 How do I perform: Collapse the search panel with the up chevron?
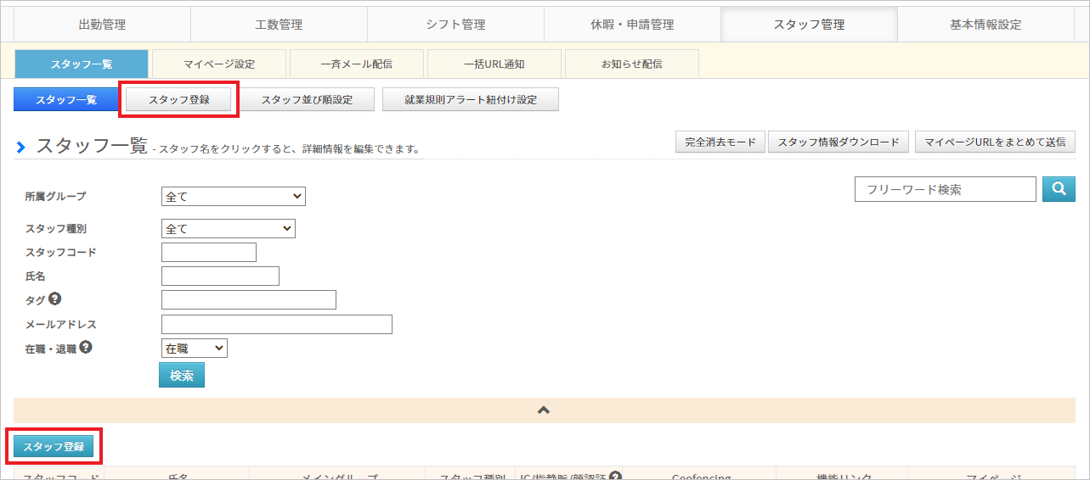click(x=544, y=410)
